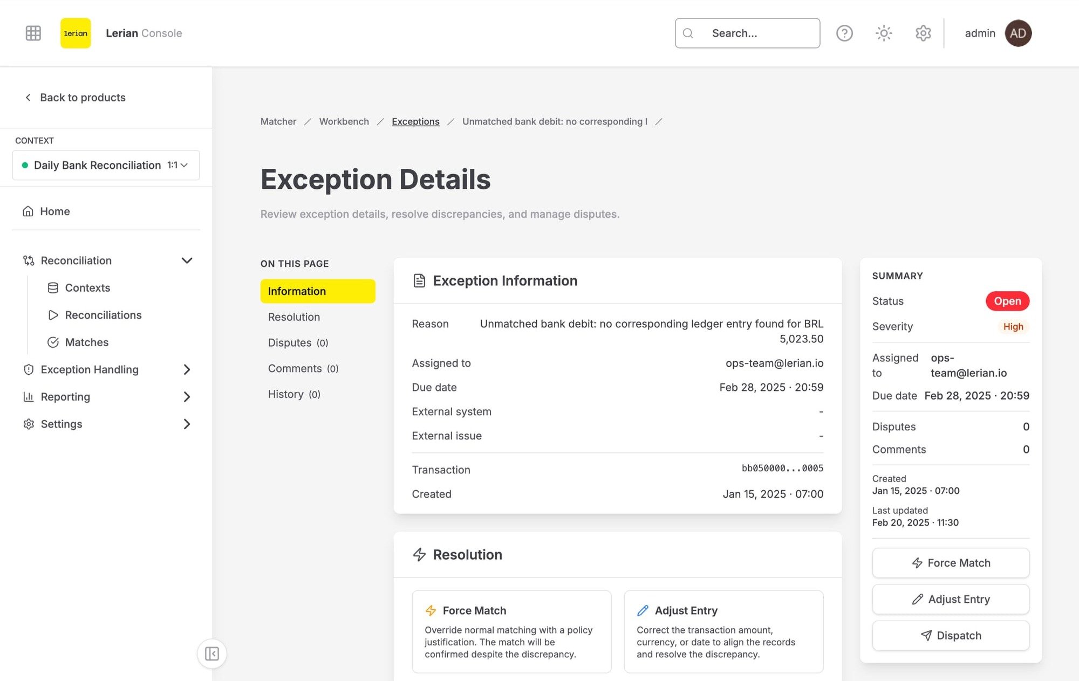Click the Reconciliations play icon
The width and height of the screenshot is (1079, 681).
pos(53,315)
